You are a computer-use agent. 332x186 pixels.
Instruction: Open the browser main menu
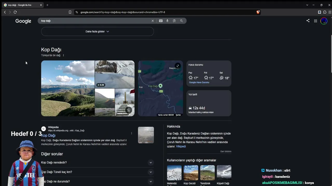[330, 12]
